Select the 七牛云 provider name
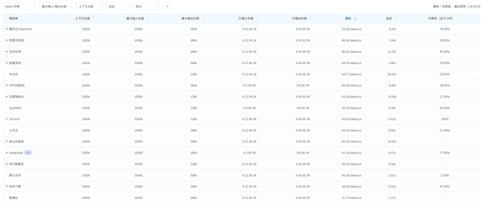This screenshot has width=483, height=202. pos(13,130)
